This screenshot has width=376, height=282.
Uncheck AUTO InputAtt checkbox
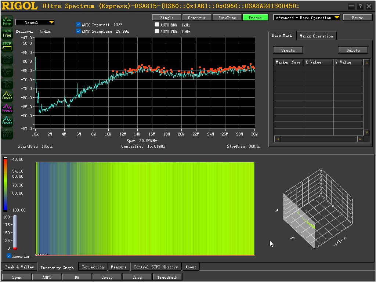point(79,25)
